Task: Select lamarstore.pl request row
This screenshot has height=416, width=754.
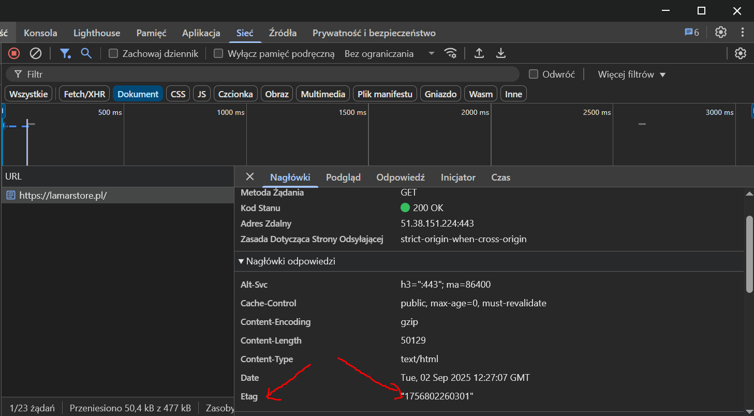Action: 63,196
